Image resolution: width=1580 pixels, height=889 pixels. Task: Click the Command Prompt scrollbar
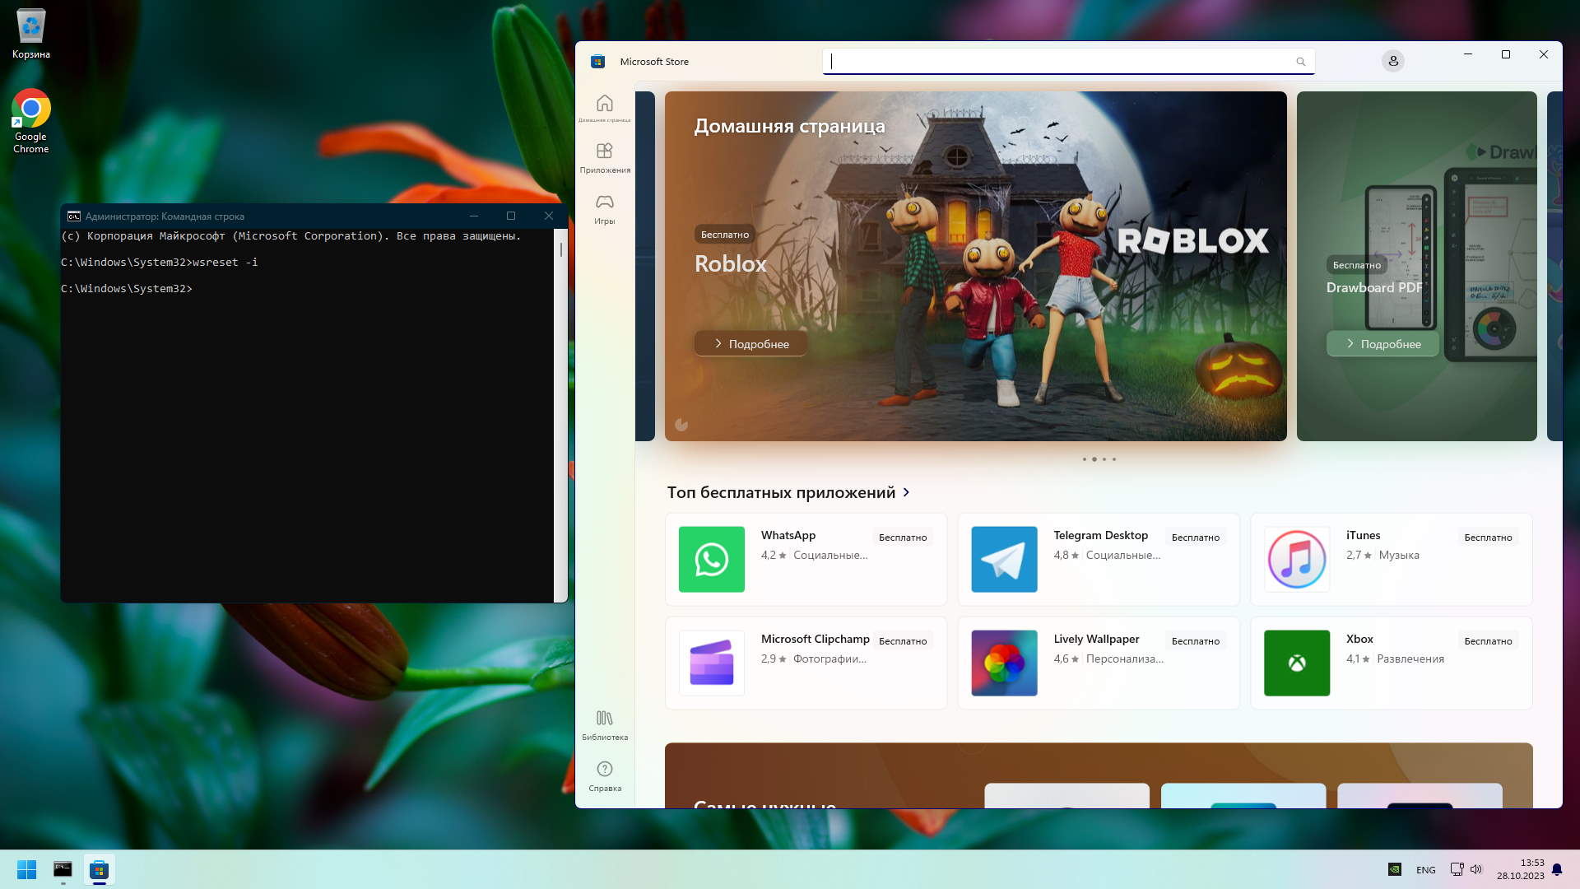pyautogui.click(x=560, y=412)
